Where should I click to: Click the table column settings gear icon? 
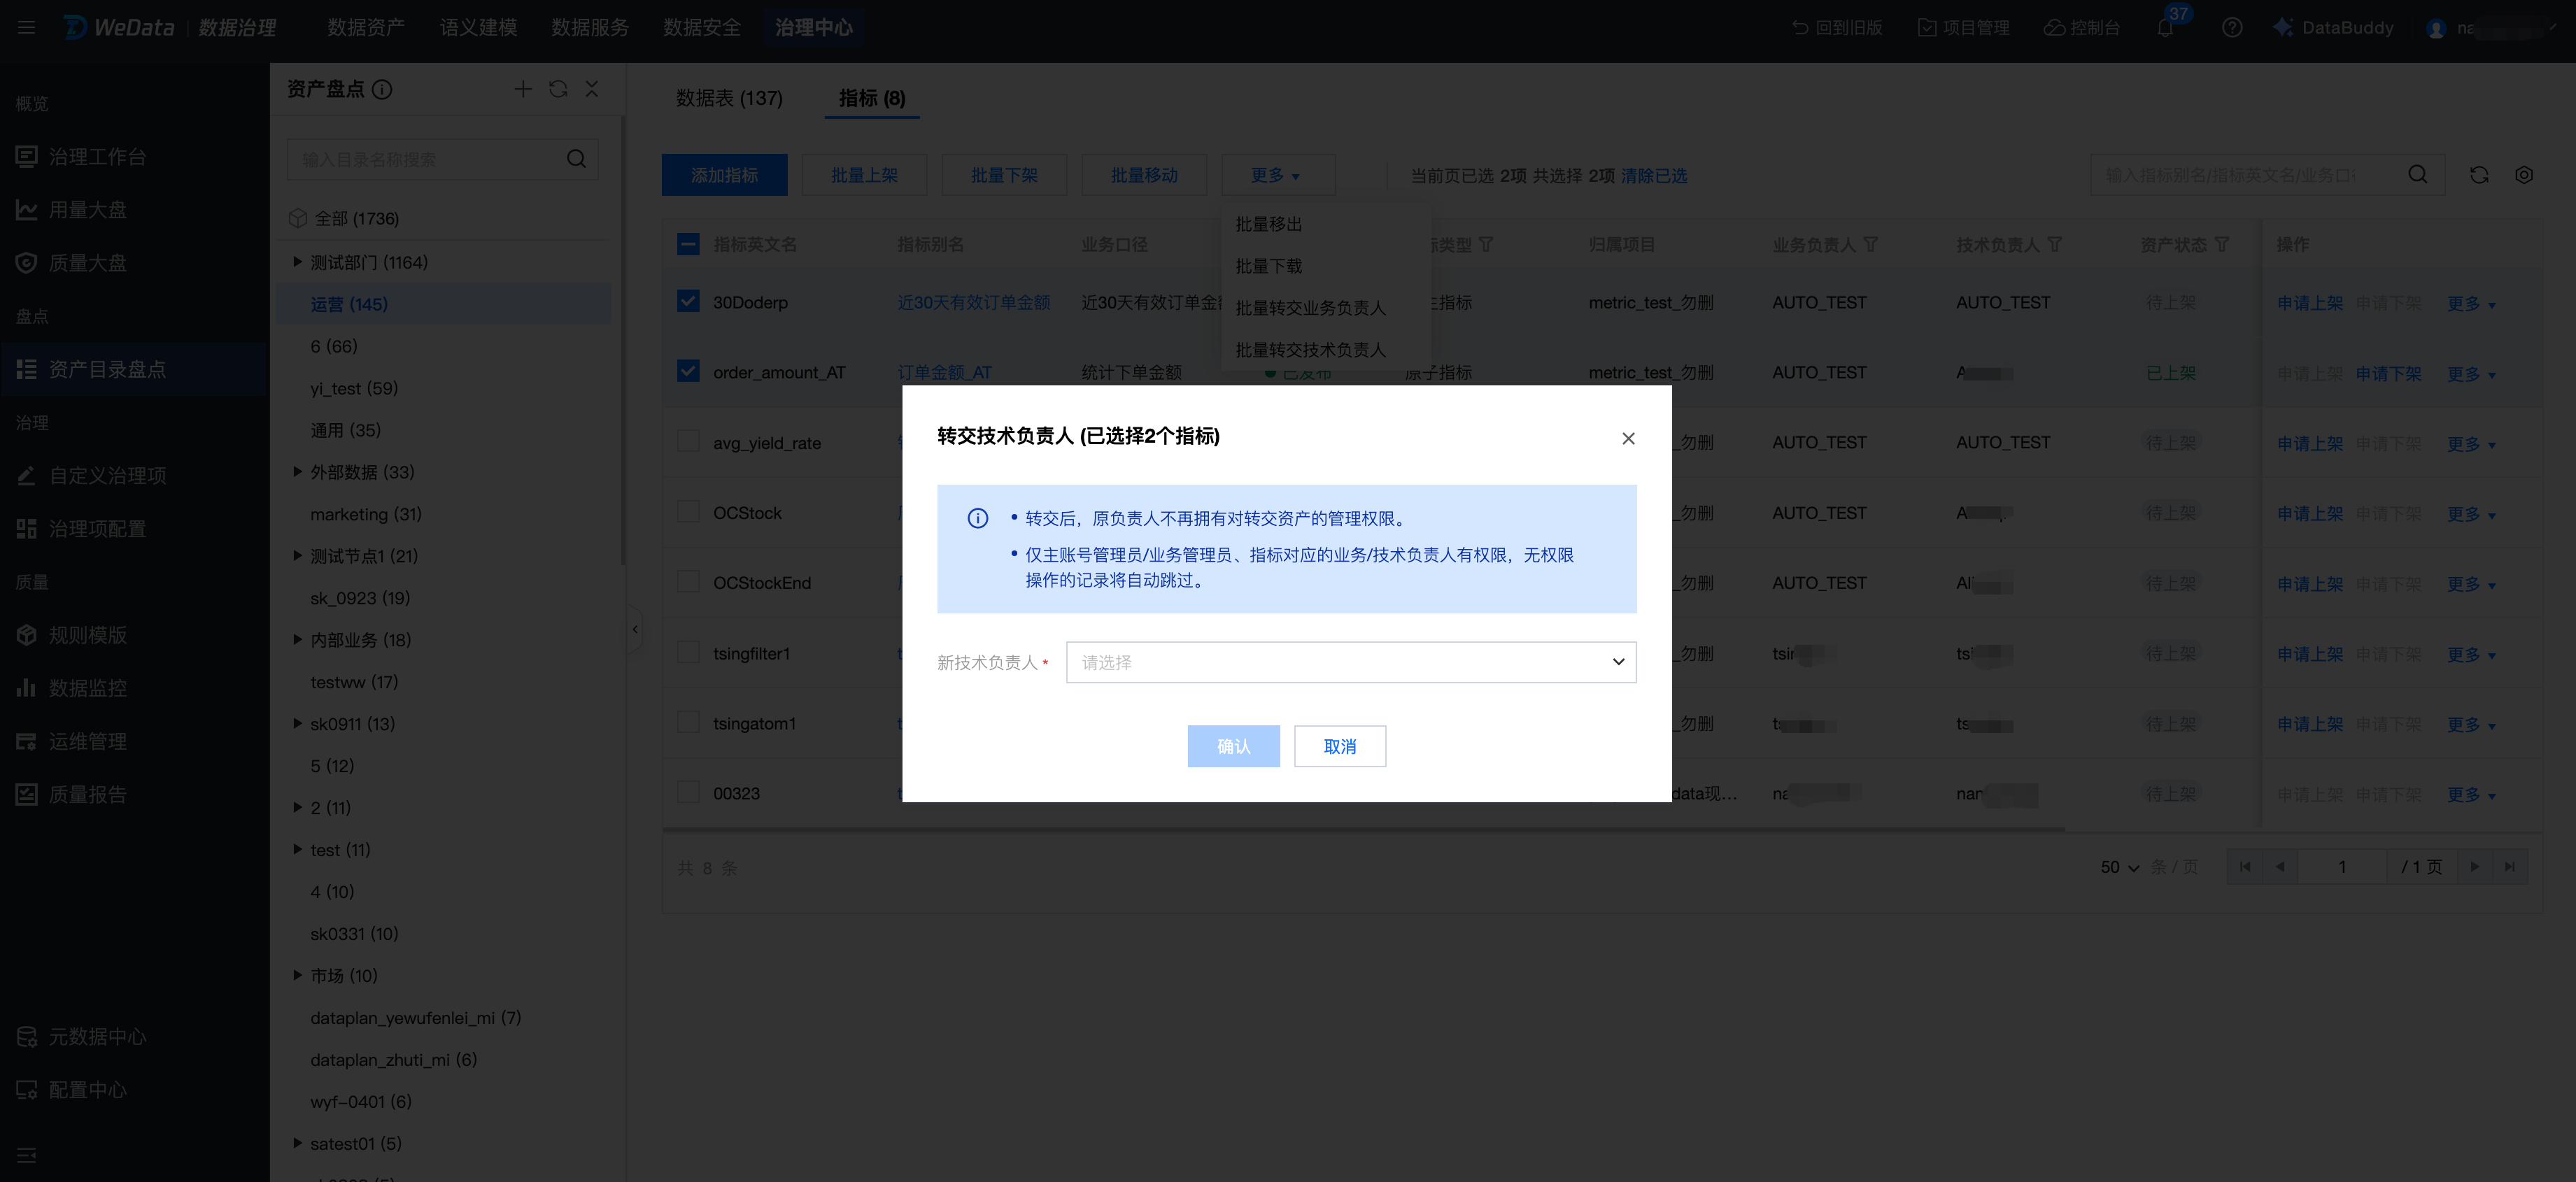coord(2523,175)
